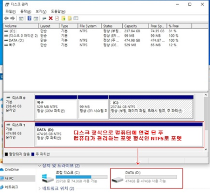Click the 65 MB free space cell
The width and height of the screenshot is (210, 194).
tap(155, 45)
